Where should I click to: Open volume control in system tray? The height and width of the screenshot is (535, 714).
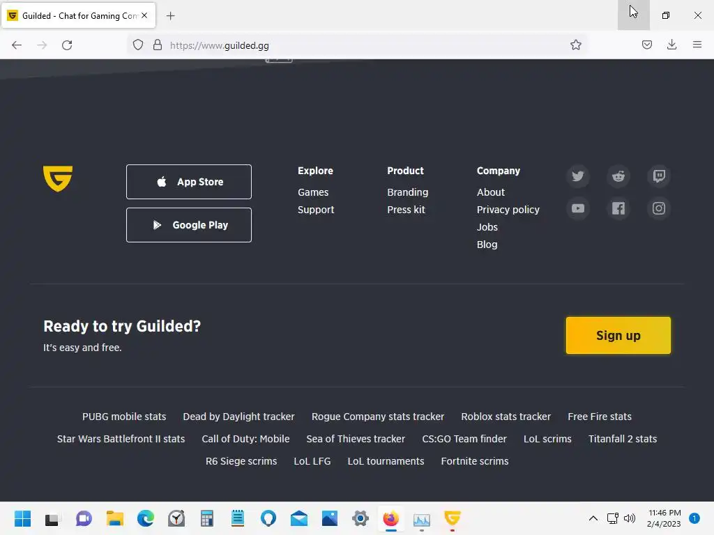click(630, 518)
